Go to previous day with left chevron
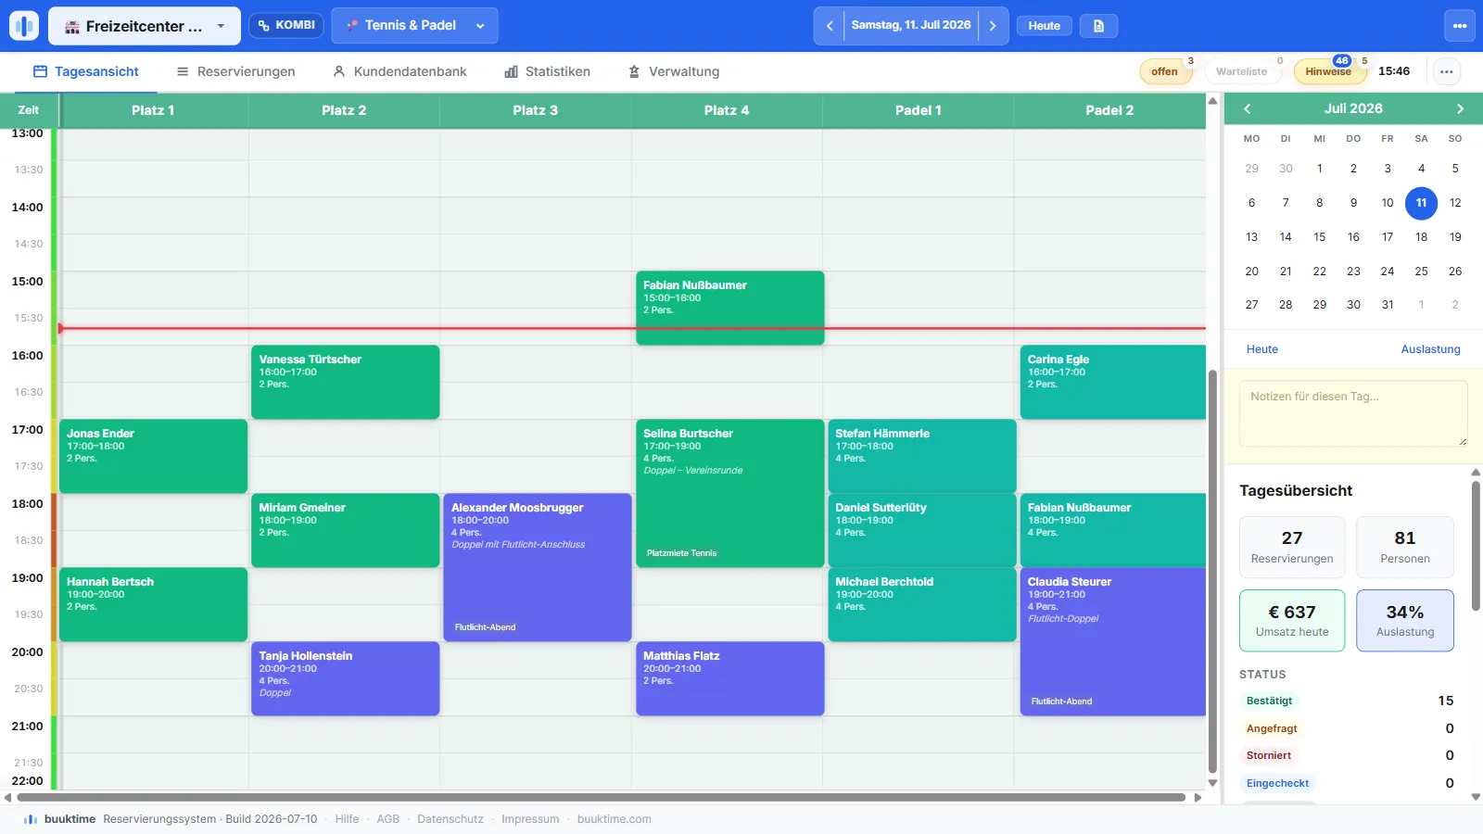Viewport: 1483px width, 834px height. coord(830,26)
